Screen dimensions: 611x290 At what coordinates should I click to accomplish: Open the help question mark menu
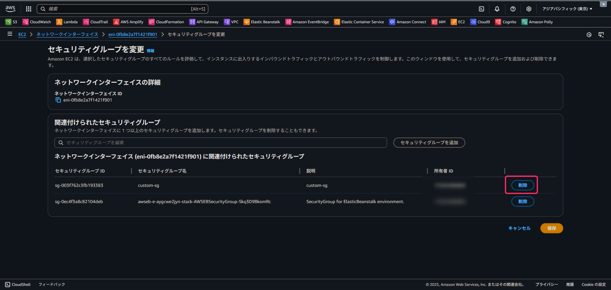coord(513,9)
